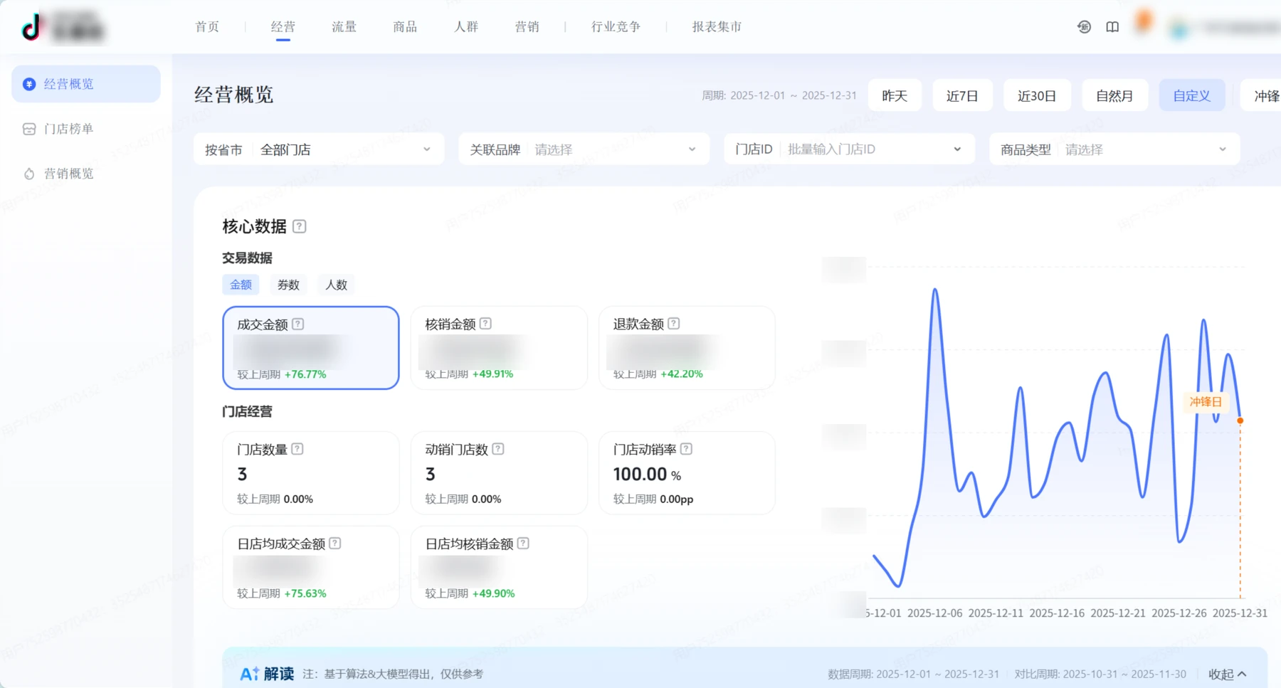Click the orange endpoint dot on chart
This screenshot has height=688, width=1281.
point(1240,420)
